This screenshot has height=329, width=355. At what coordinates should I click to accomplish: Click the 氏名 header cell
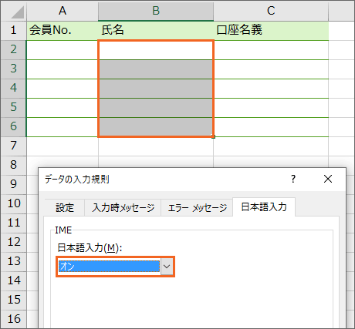pyautogui.click(x=156, y=30)
